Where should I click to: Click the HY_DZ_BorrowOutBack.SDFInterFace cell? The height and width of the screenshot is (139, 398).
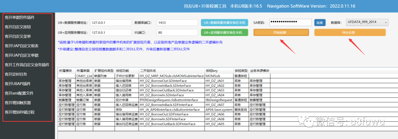click(x=172, y=124)
